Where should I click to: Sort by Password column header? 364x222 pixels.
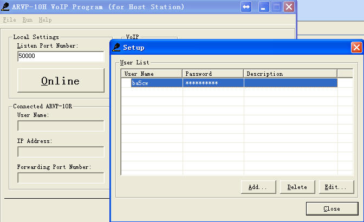(x=213, y=74)
